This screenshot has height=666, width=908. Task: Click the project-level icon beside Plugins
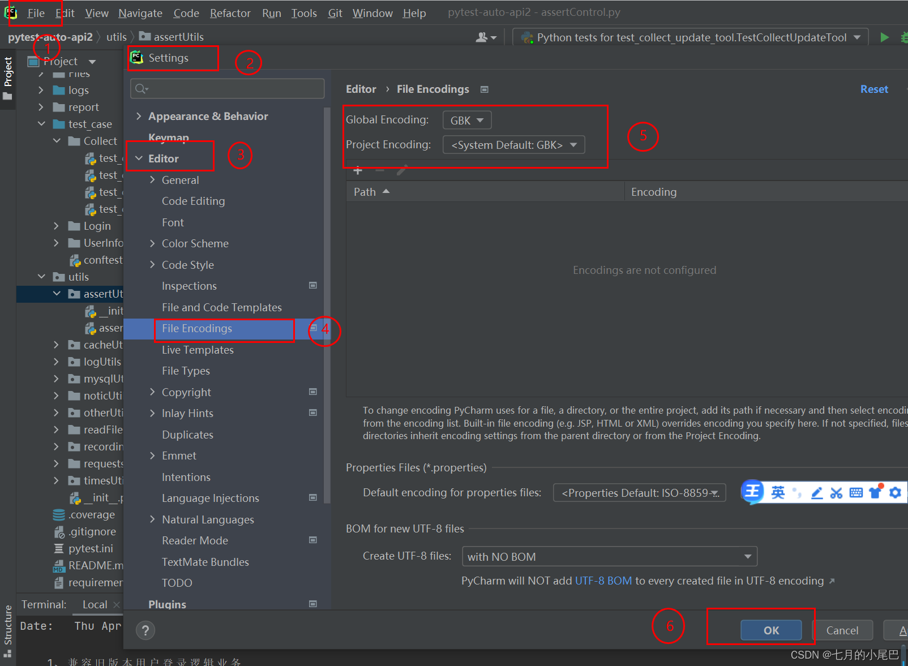pyautogui.click(x=312, y=604)
